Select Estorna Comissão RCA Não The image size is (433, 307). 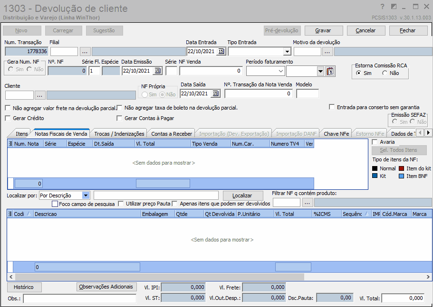pyautogui.click(x=385, y=73)
